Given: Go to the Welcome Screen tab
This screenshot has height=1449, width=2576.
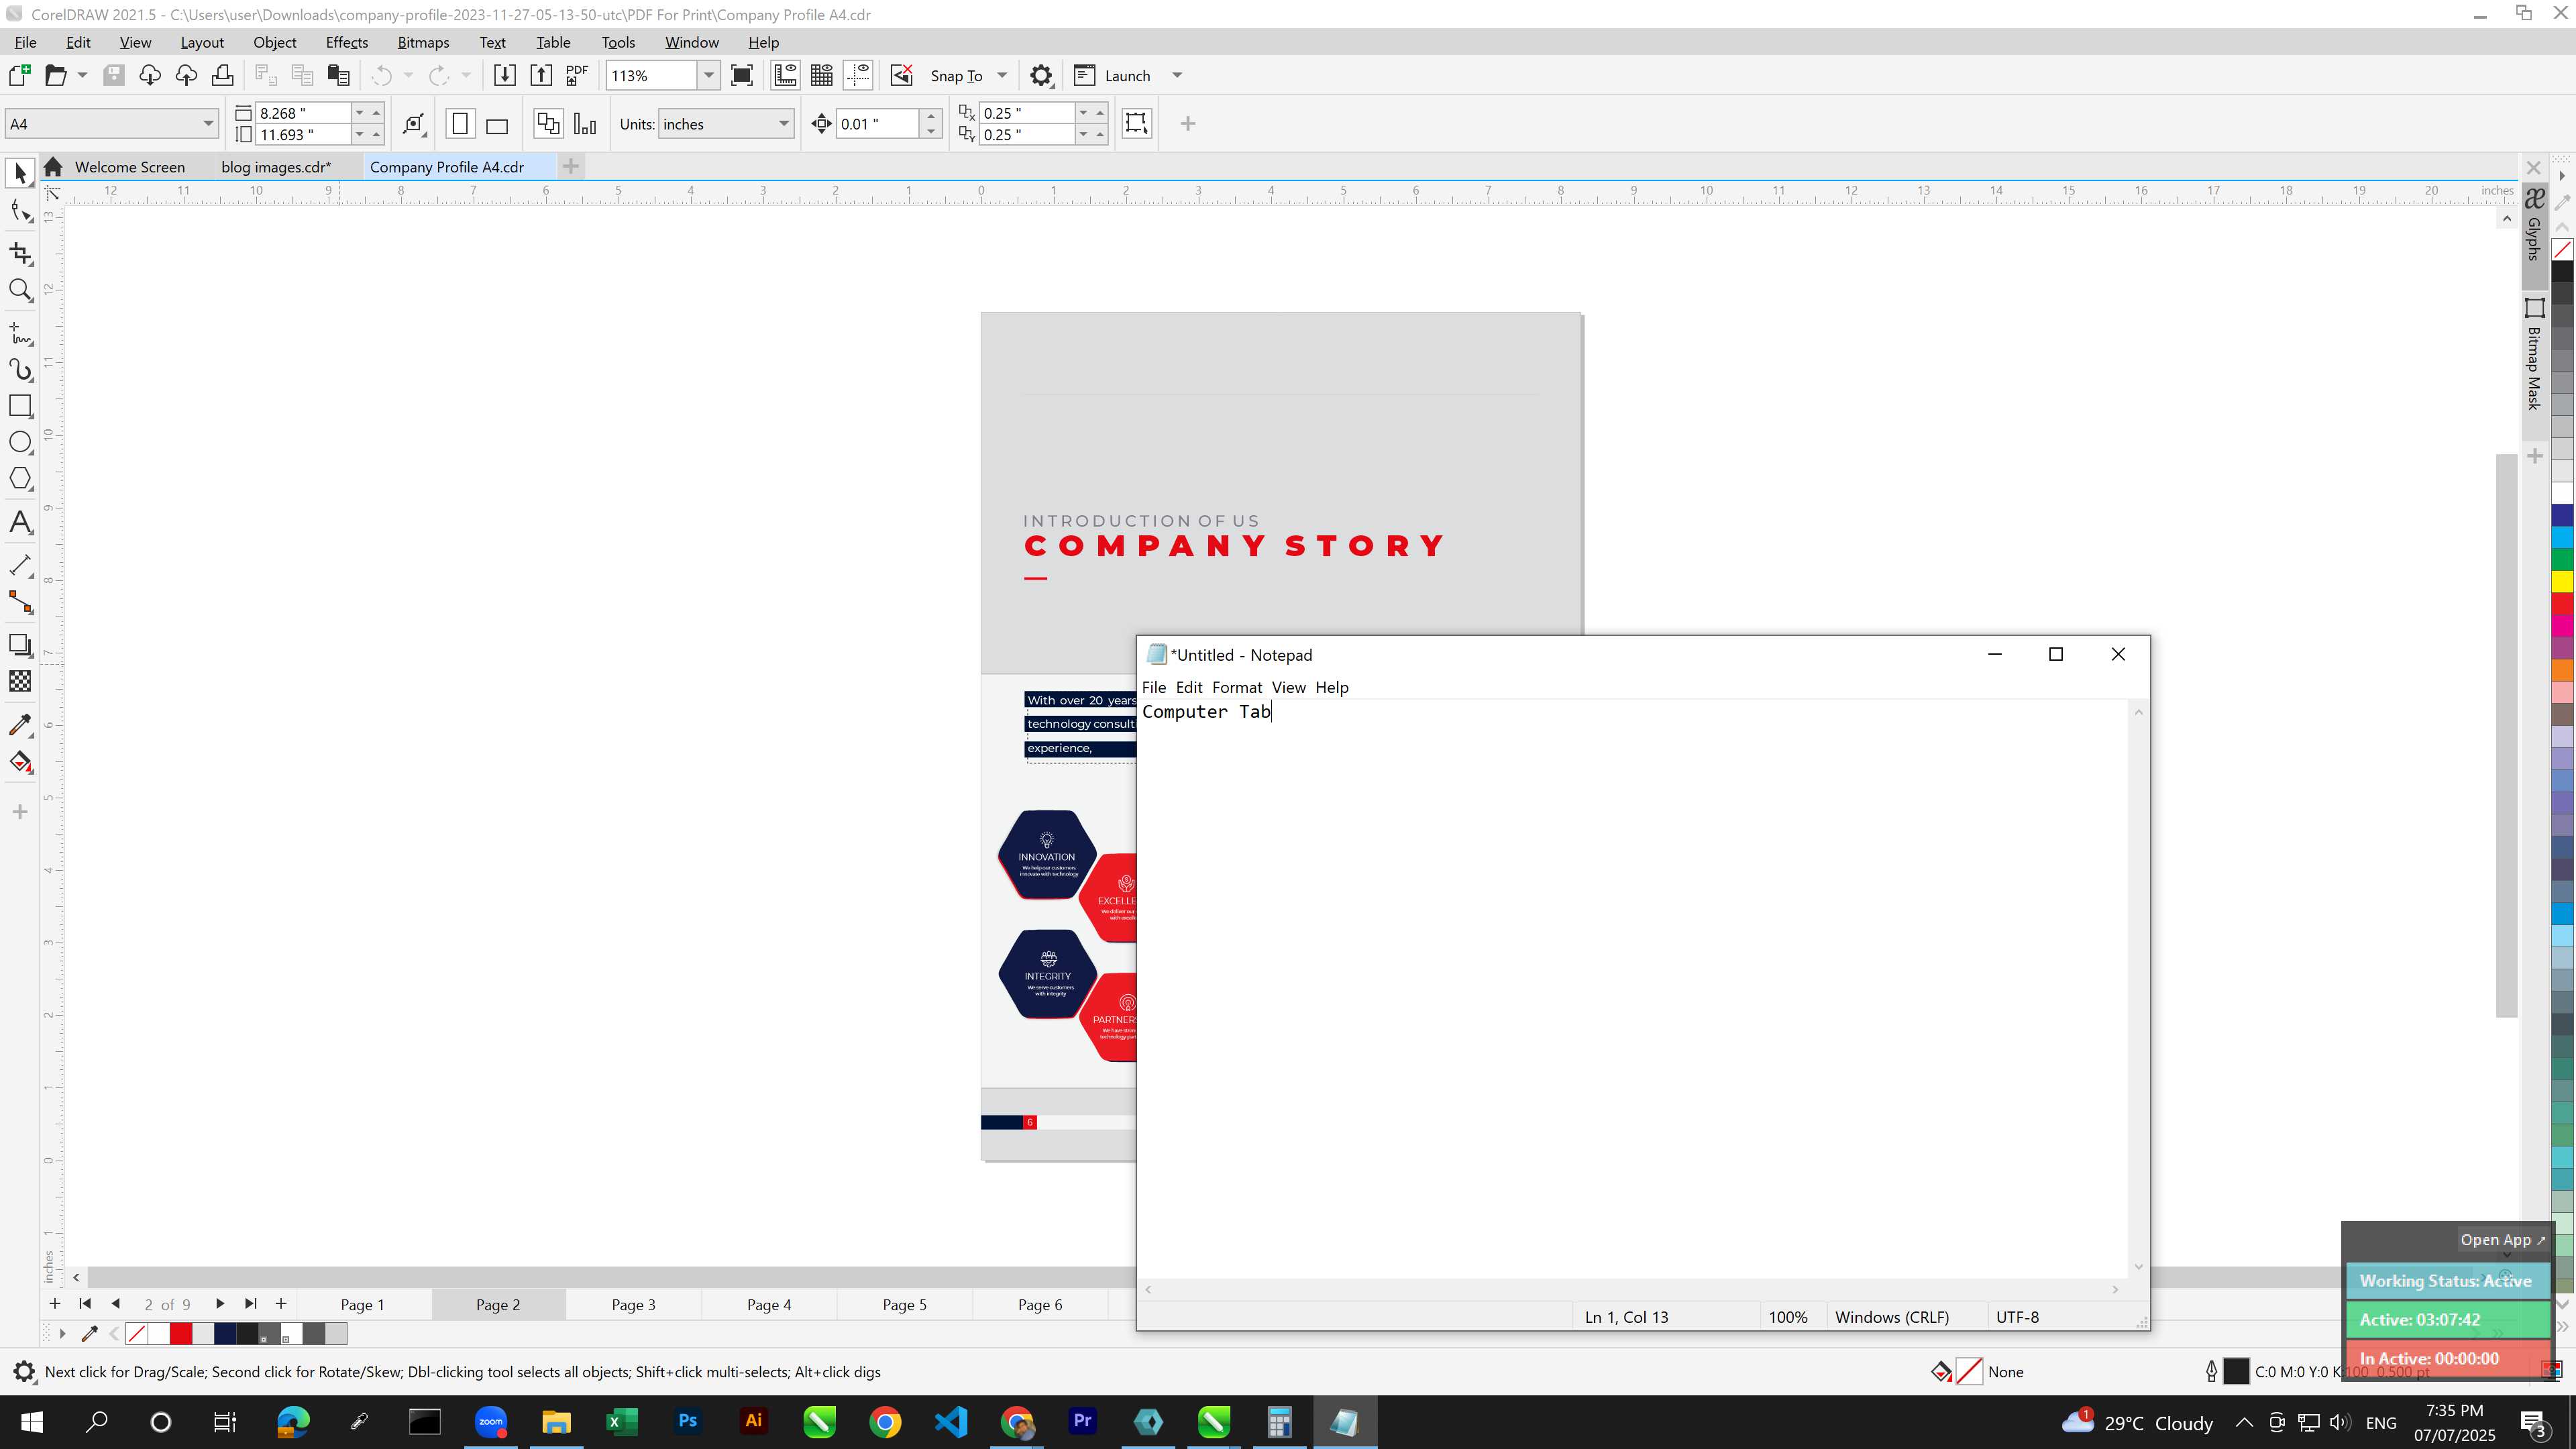Looking at the screenshot, I should (129, 167).
